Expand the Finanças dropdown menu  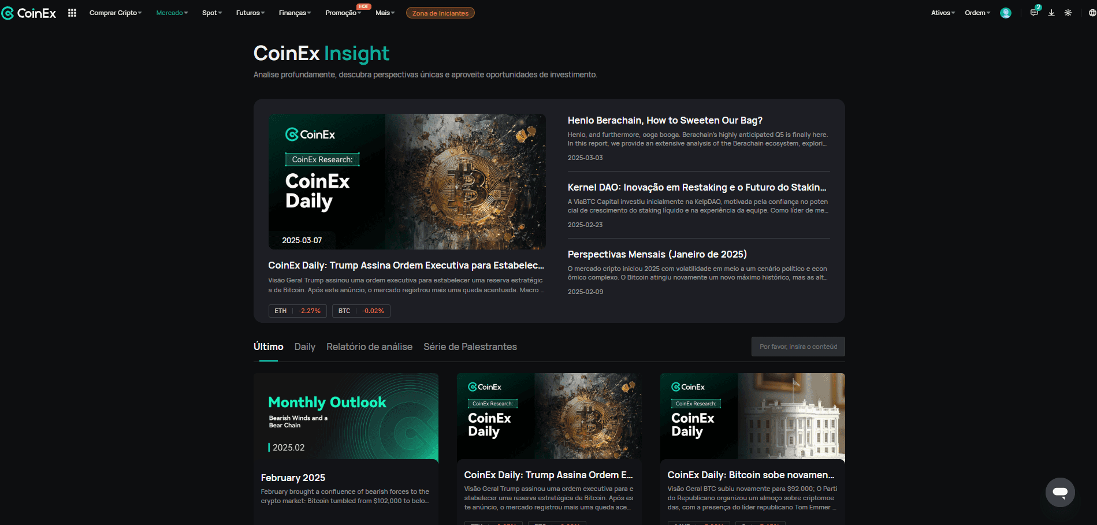[295, 13]
